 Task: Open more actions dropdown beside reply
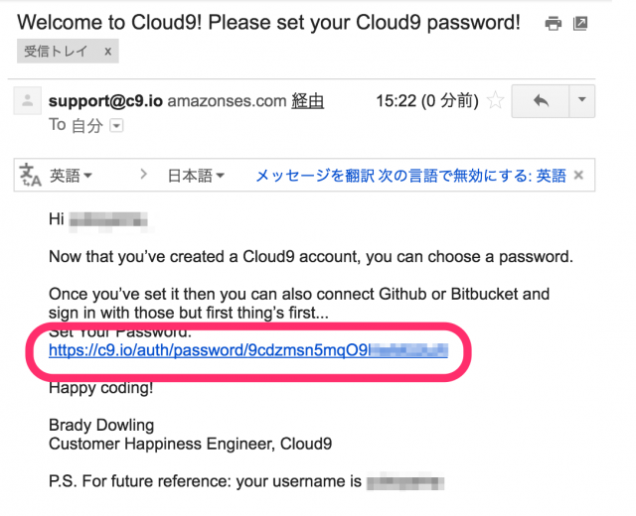pyautogui.click(x=582, y=101)
